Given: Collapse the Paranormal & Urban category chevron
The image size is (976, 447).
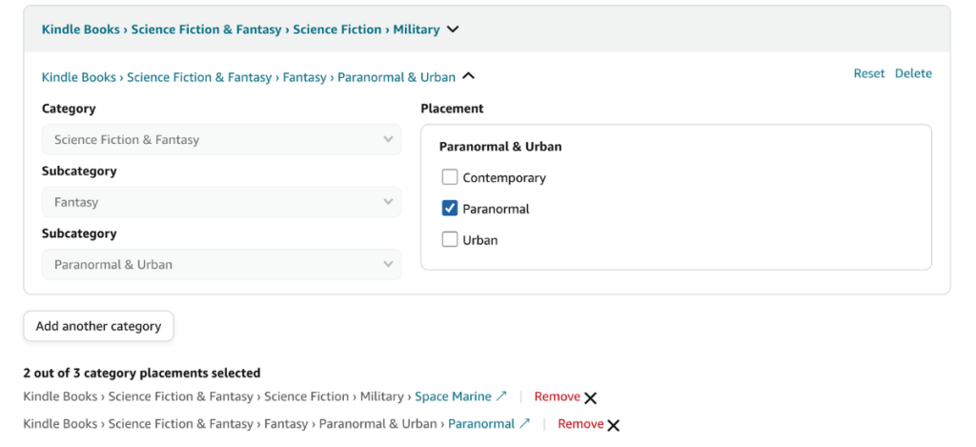Looking at the screenshot, I should 468,77.
